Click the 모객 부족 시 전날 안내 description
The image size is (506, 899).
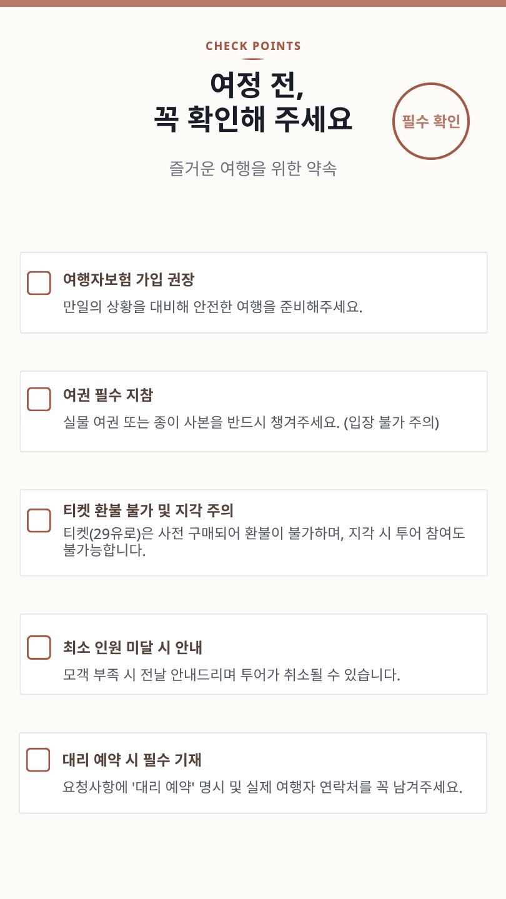pyautogui.click(x=231, y=675)
